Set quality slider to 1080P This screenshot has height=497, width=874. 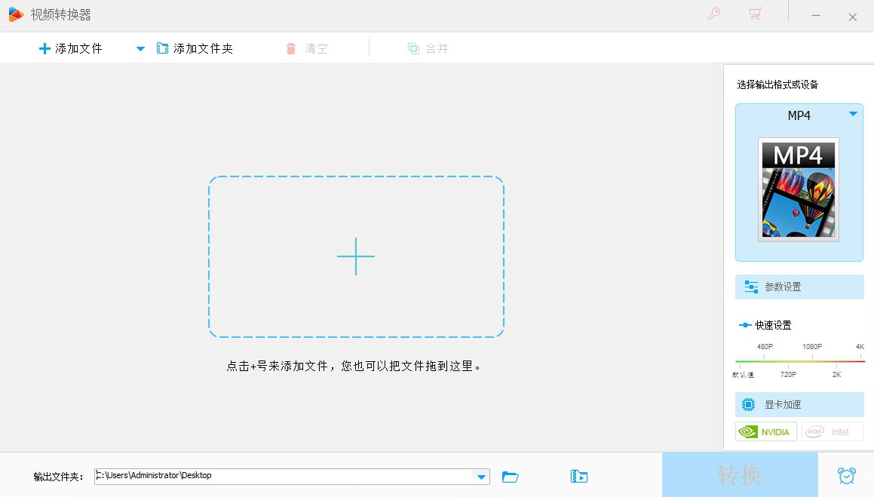click(x=811, y=361)
